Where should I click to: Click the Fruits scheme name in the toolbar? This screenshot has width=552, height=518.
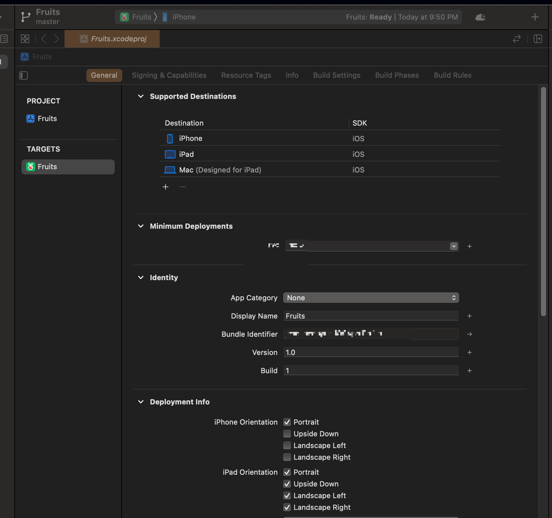click(142, 17)
